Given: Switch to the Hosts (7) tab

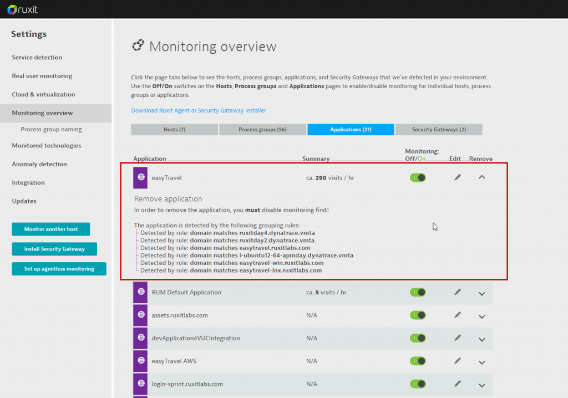Looking at the screenshot, I should [174, 130].
